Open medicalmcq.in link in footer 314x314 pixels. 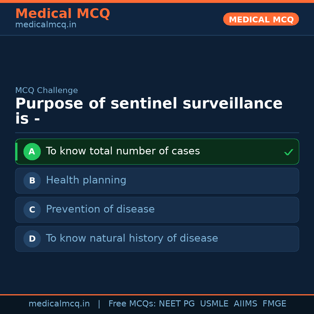pyautogui.click(x=59, y=304)
